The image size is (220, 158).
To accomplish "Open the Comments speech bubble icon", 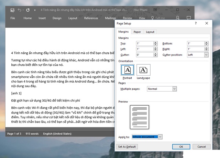I will click(x=188, y=18).
